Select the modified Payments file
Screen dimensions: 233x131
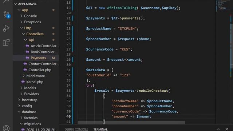pos(36,58)
